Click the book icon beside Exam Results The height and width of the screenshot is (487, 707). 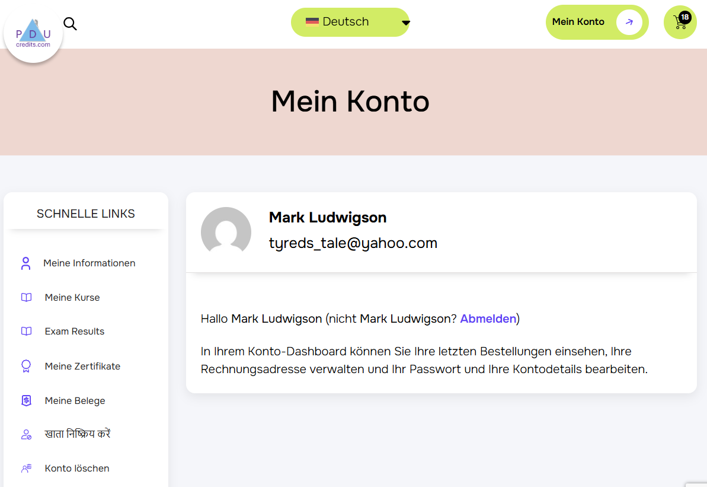(26, 332)
